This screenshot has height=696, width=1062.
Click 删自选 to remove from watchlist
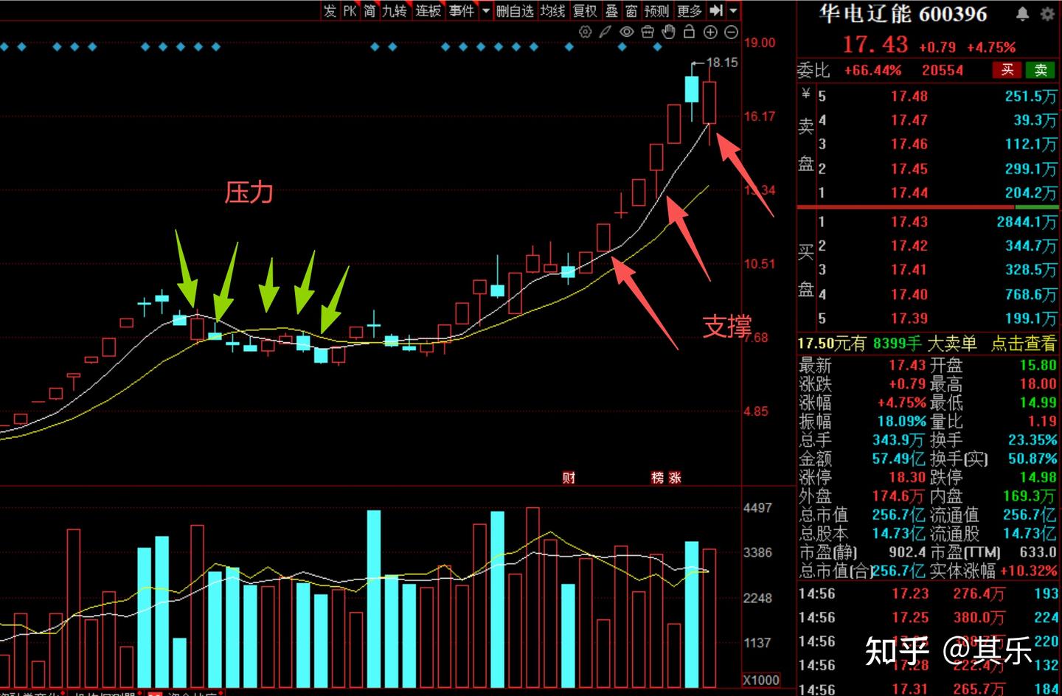[515, 11]
